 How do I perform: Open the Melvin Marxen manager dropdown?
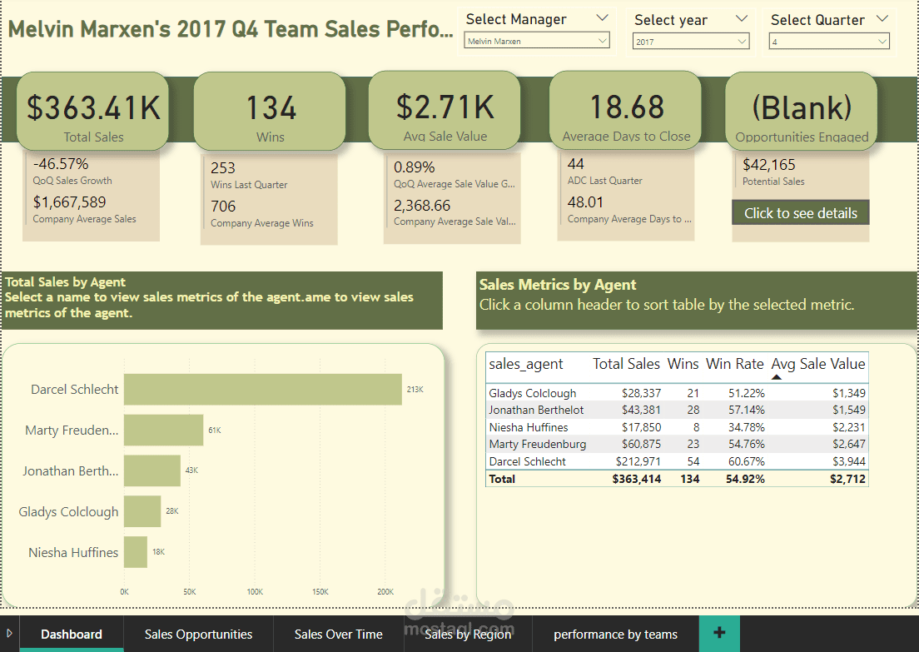pos(604,39)
